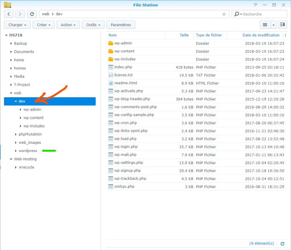The width and height of the screenshot is (291, 250).
Task: Expand the Media folder arrow
Action: tap(11, 76)
